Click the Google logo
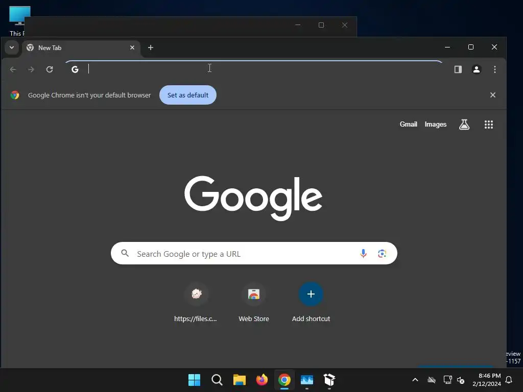This screenshot has width=523, height=392. coord(253,198)
